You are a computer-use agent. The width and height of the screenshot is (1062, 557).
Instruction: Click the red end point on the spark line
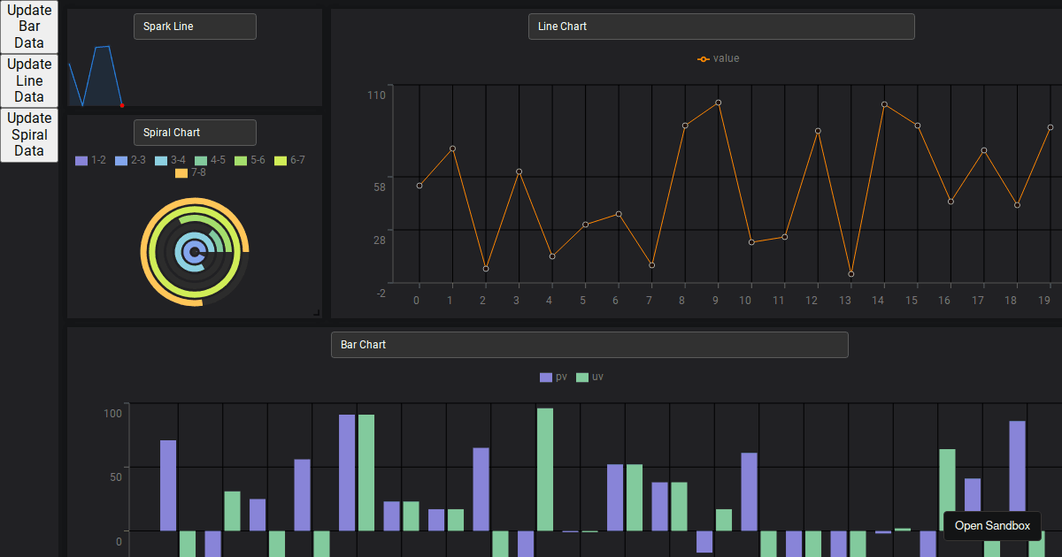tap(122, 106)
